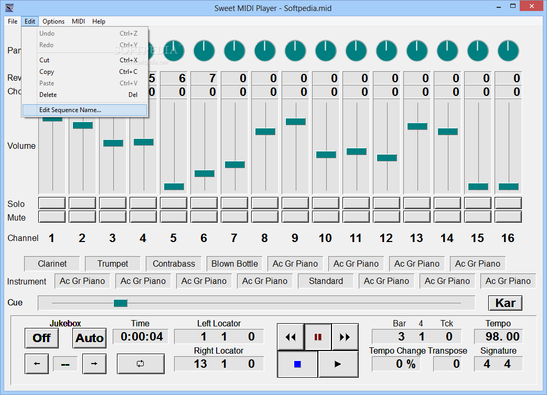The image size is (547, 395).
Task: Mute channel 10
Action: point(326,217)
